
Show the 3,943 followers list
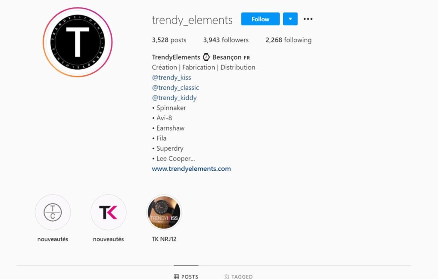226,40
